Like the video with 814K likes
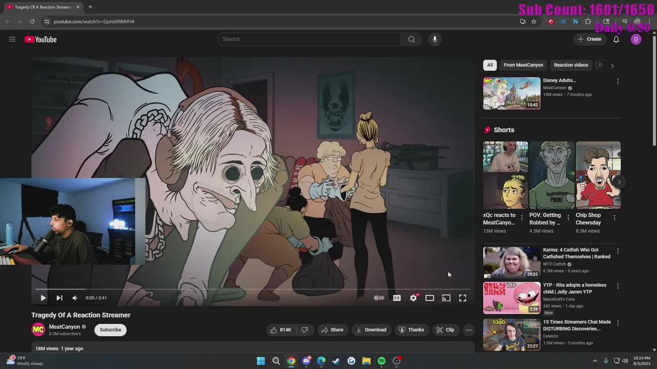 (x=281, y=330)
